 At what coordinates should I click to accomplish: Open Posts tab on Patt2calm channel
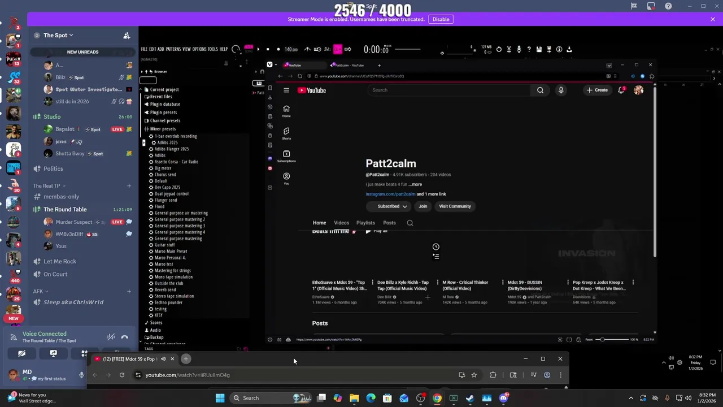tap(389, 223)
